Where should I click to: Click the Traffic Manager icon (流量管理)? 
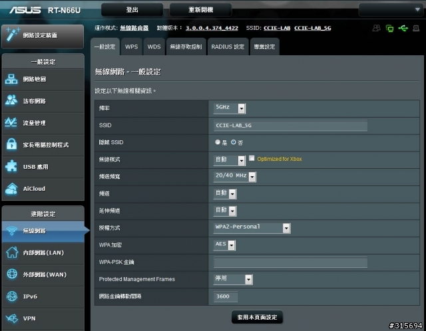[11, 123]
